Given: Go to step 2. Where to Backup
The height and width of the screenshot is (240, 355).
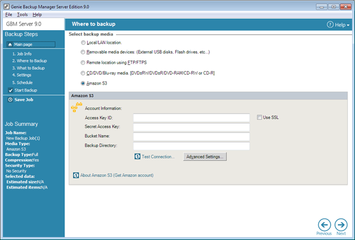Looking at the screenshot, I should [30, 61].
